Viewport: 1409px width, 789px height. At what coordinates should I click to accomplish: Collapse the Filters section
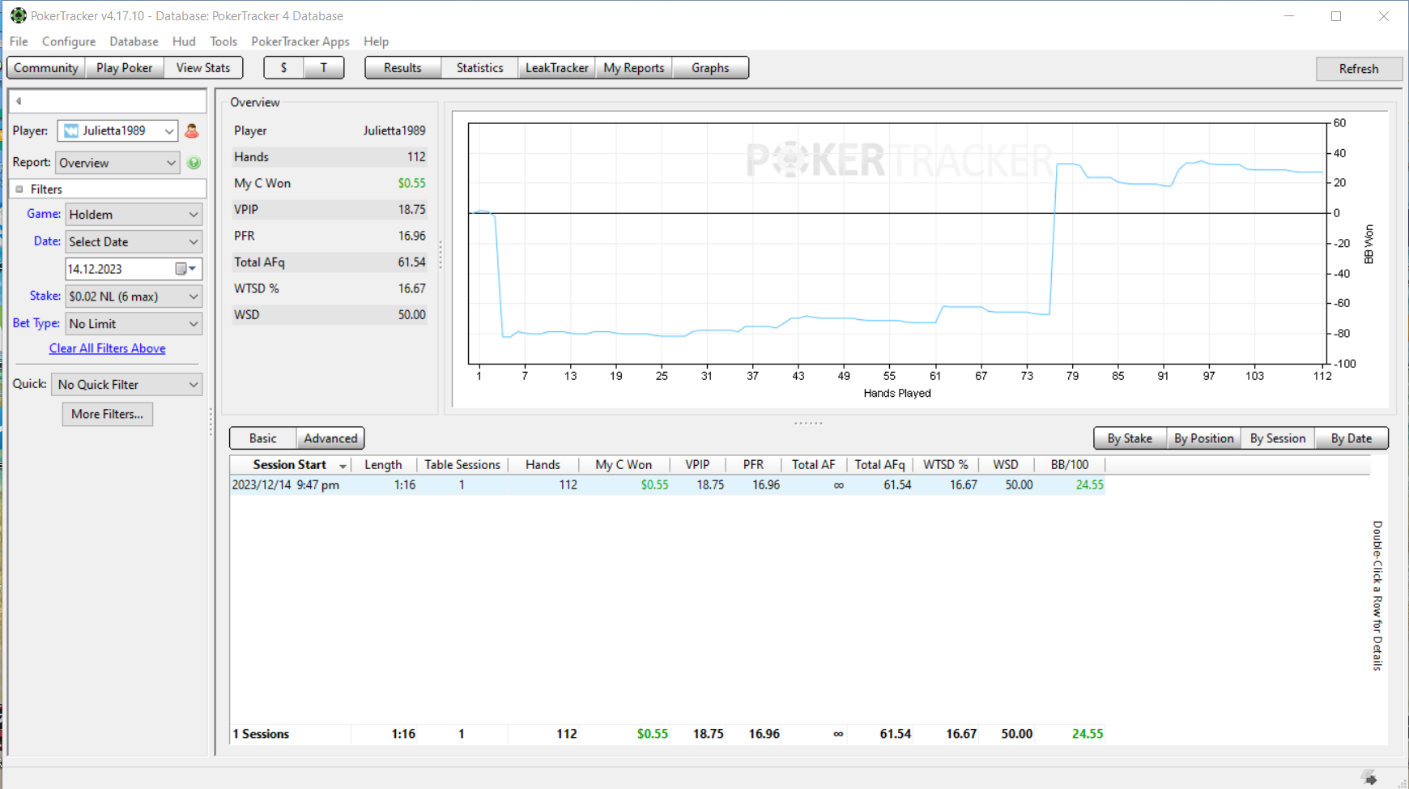[x=19, y=189]
